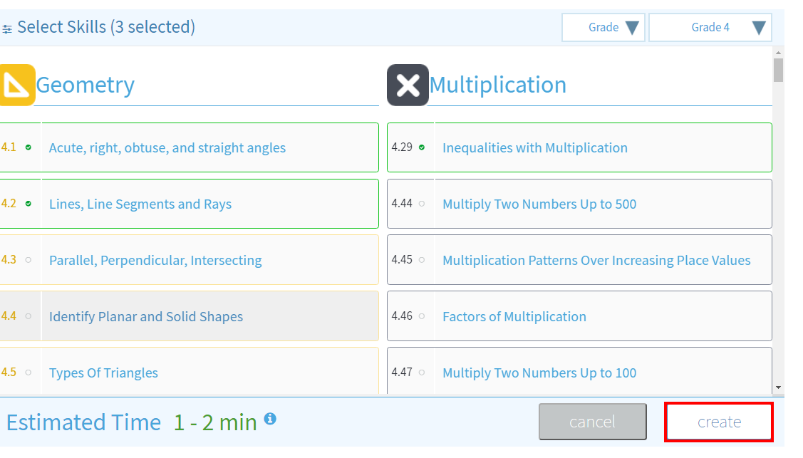
Task: Click the Geometry triangle ruler icon
Action: (16, 85)
